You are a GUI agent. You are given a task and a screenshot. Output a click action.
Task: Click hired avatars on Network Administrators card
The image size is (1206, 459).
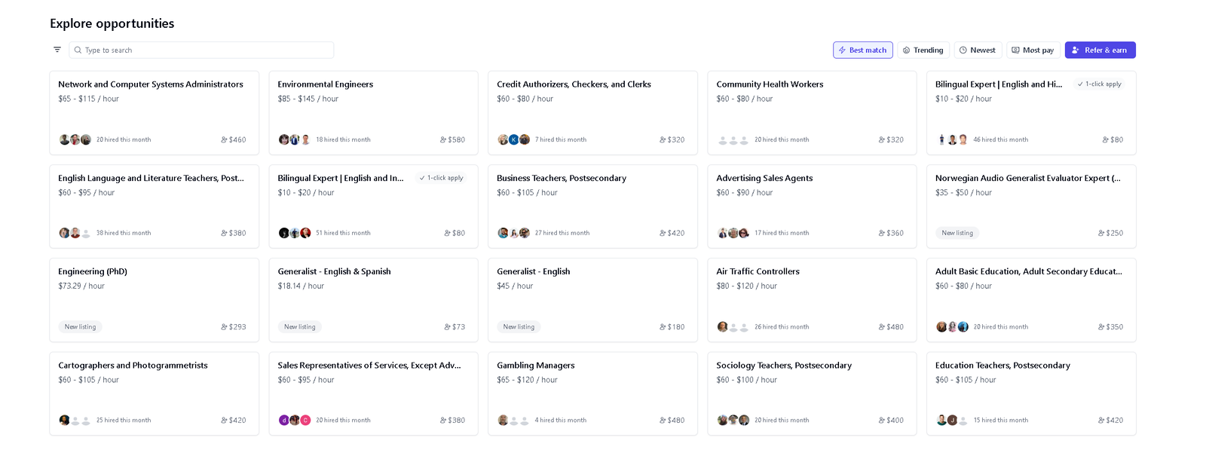(x=75, y=139)
